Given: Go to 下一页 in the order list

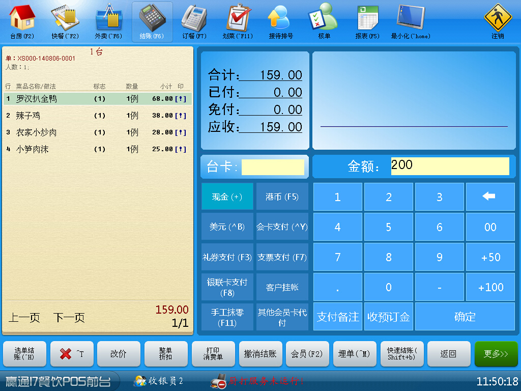Looking at the screenshot, I should pos(69,318).
